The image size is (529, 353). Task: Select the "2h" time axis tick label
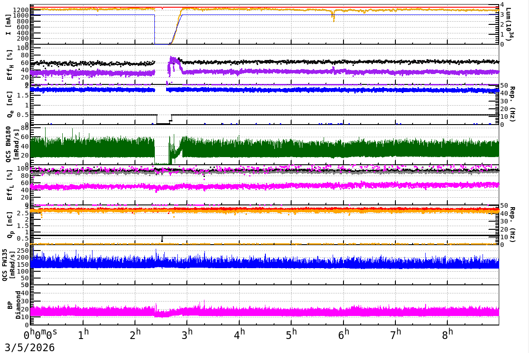tap(135, 334)
